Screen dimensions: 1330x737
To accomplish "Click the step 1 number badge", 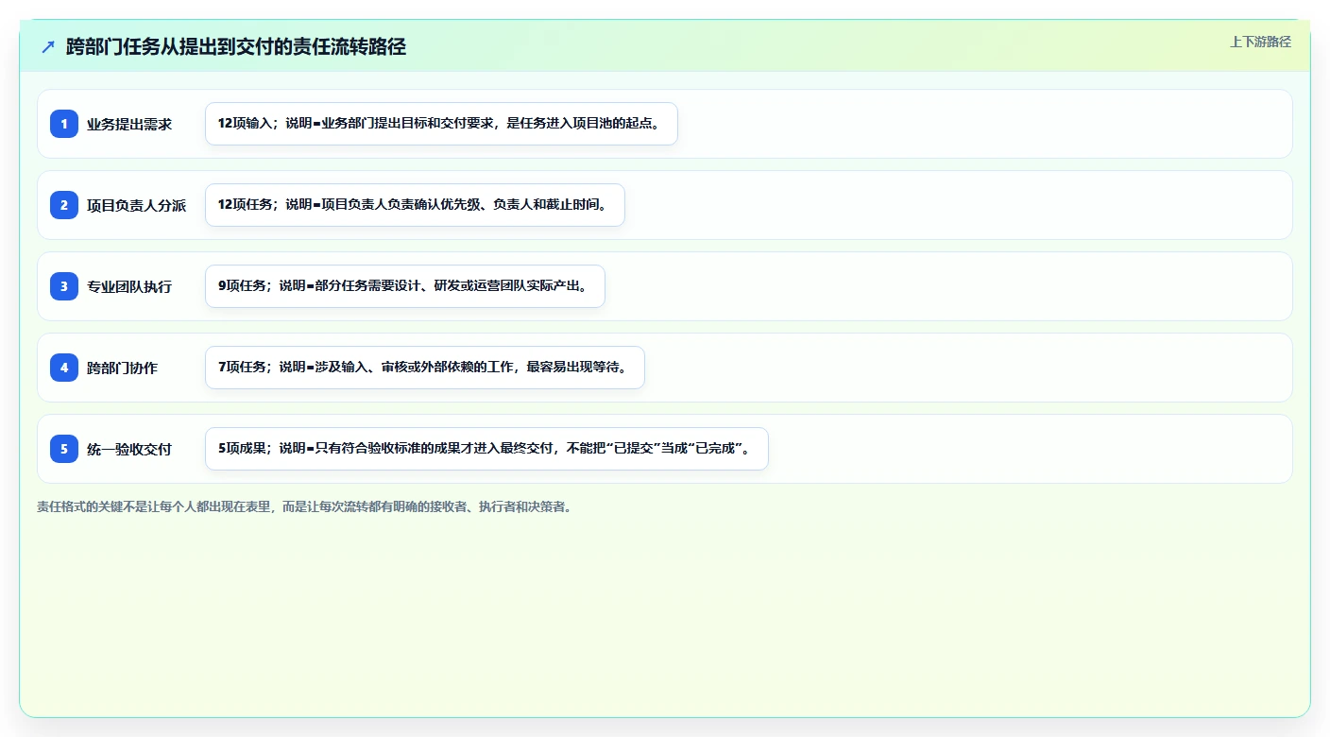I will (64, 124).
